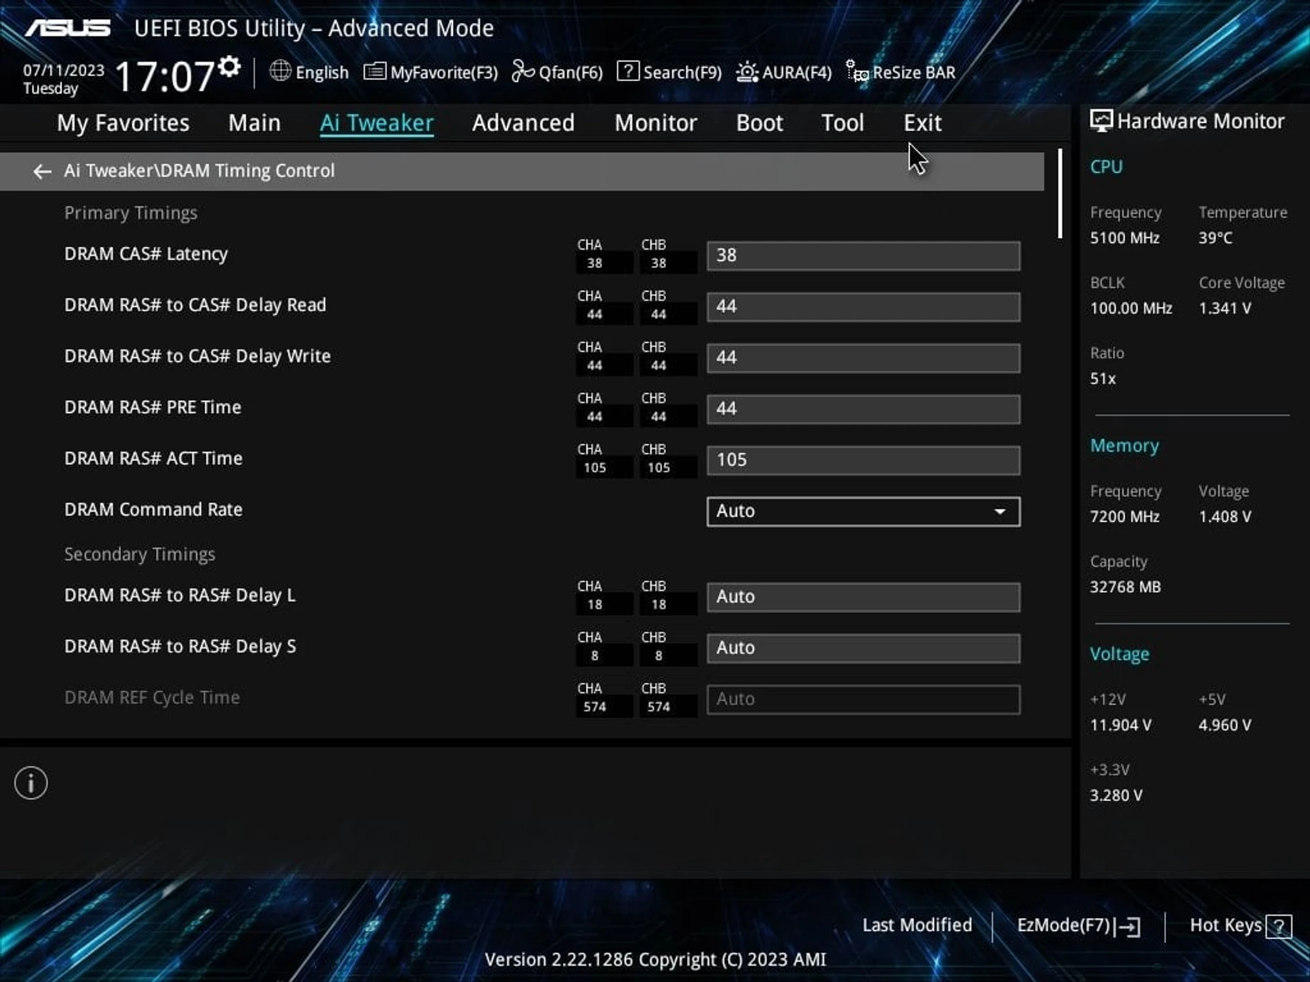Click DRAM REF Cycle Time field
This screenshot has height=982, width=1310.
click(863, 699)
